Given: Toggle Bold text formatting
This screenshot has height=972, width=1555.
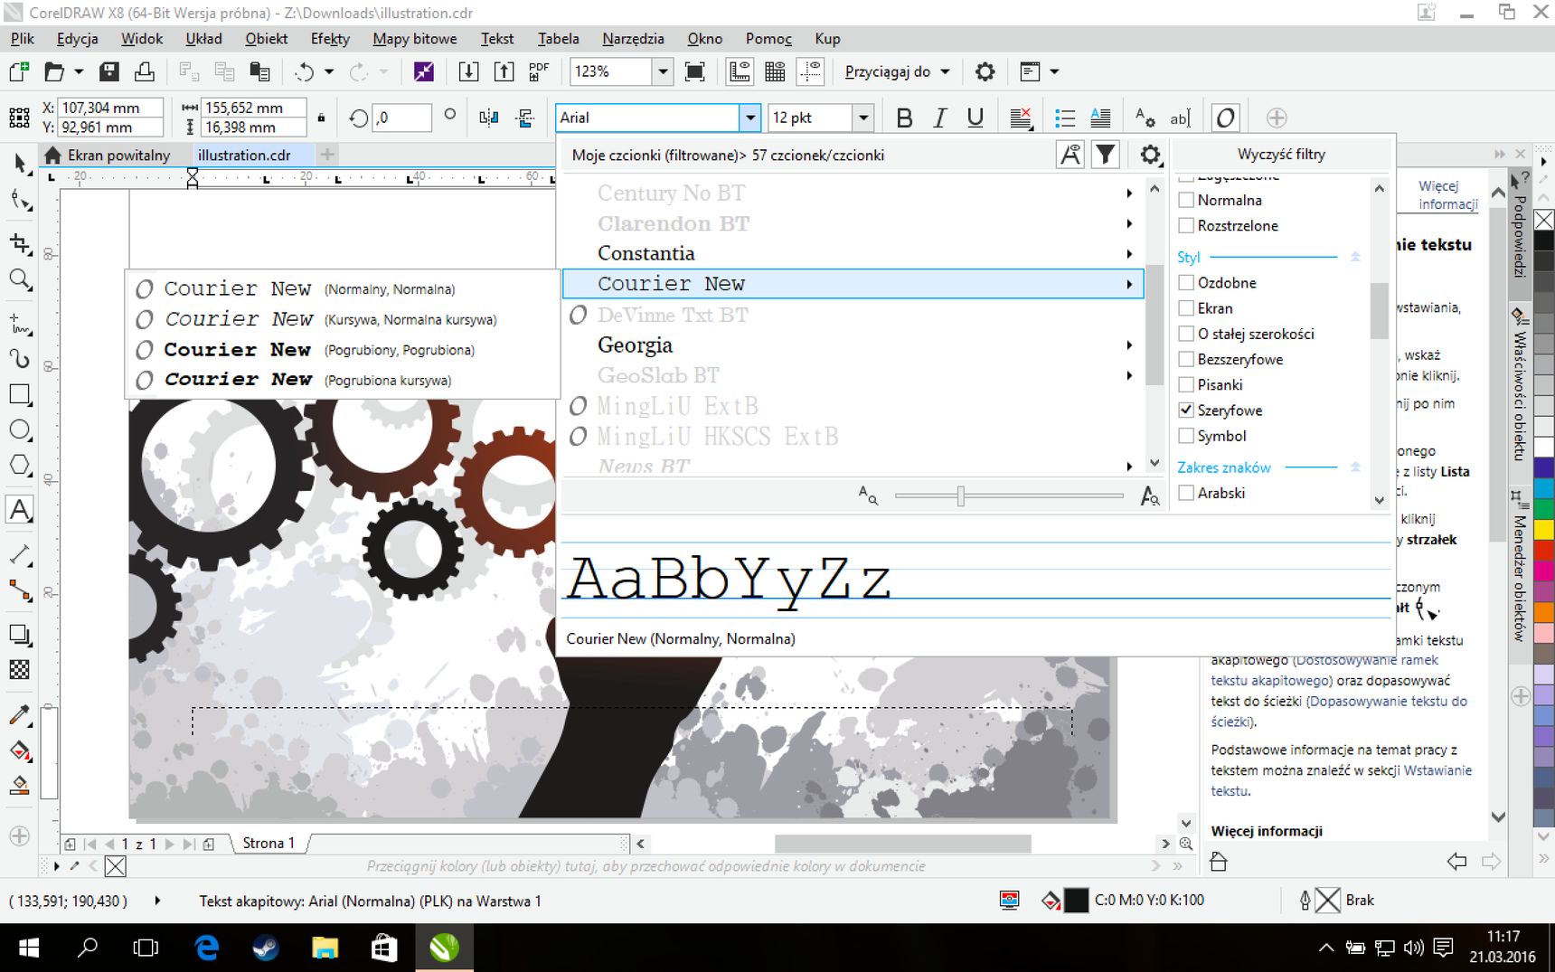Looking at the screenshot, I should (x=904, y=118).
